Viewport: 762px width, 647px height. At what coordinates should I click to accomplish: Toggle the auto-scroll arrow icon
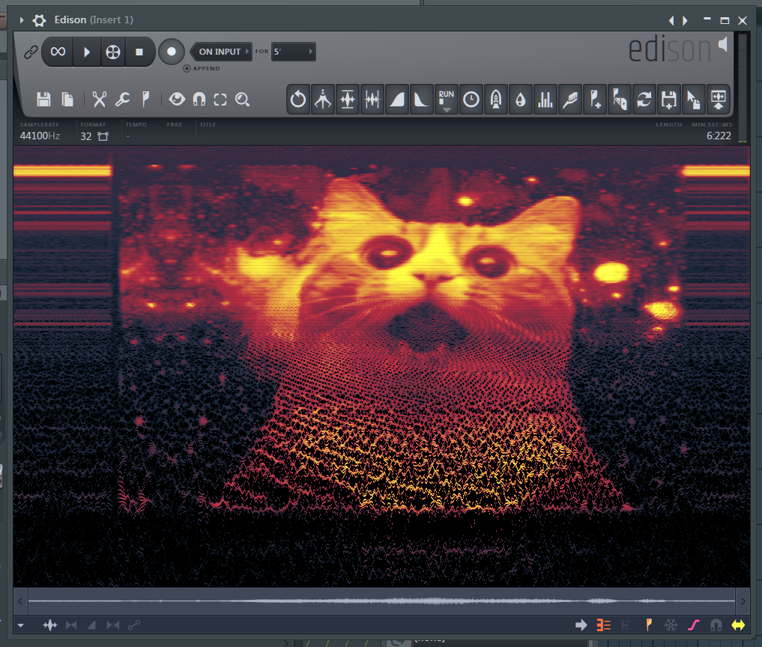[581, 625]
